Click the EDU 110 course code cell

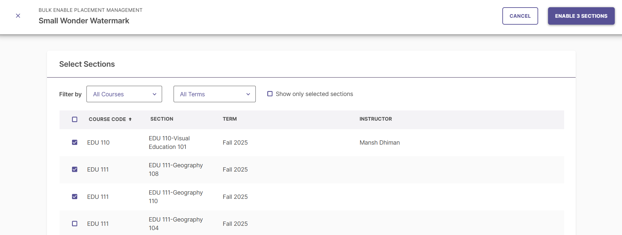[98, 143]
